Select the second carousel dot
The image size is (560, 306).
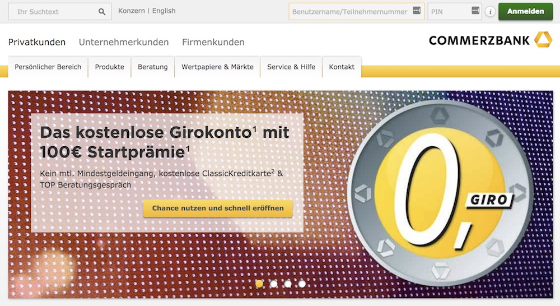click(x=274, y=284)
